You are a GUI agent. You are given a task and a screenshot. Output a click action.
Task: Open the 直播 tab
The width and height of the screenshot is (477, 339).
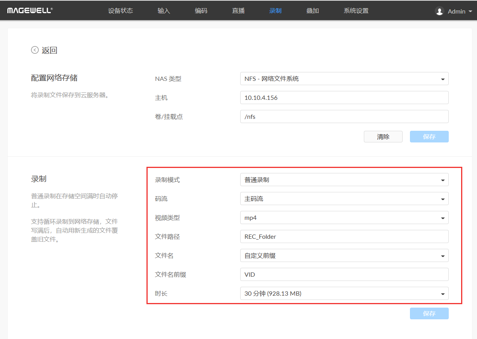(238, 10)
